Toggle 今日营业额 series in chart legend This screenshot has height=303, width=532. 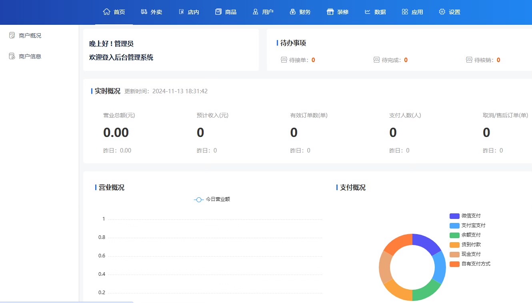tap(212, 199)
